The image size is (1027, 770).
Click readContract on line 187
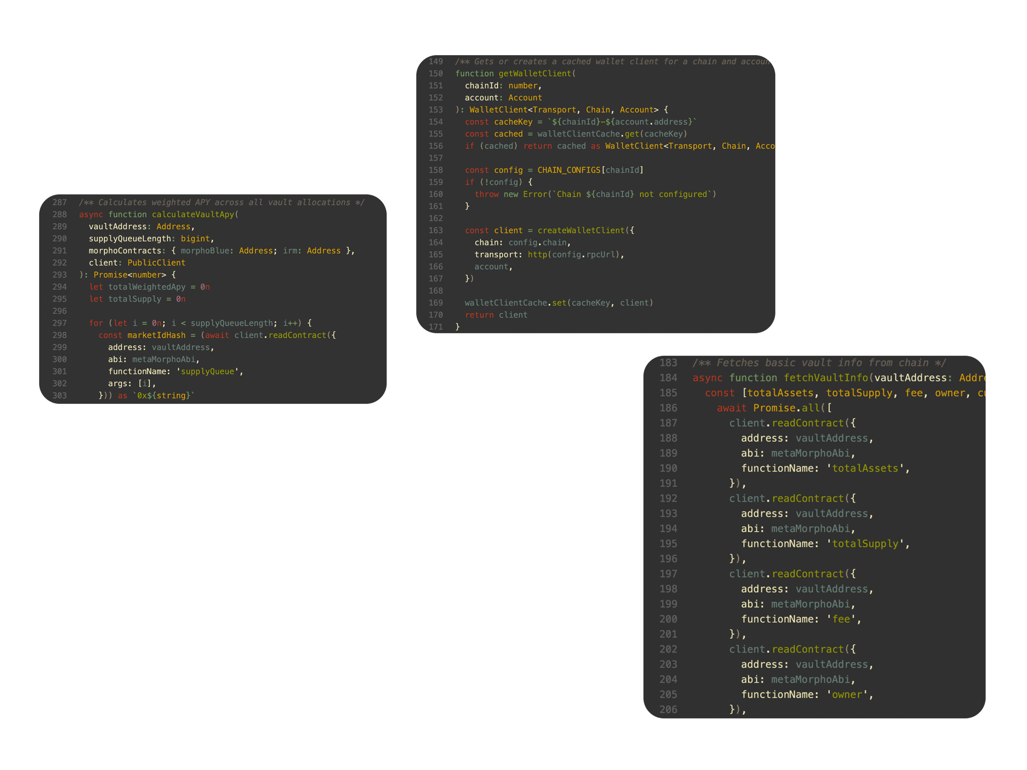coord(807,423)
